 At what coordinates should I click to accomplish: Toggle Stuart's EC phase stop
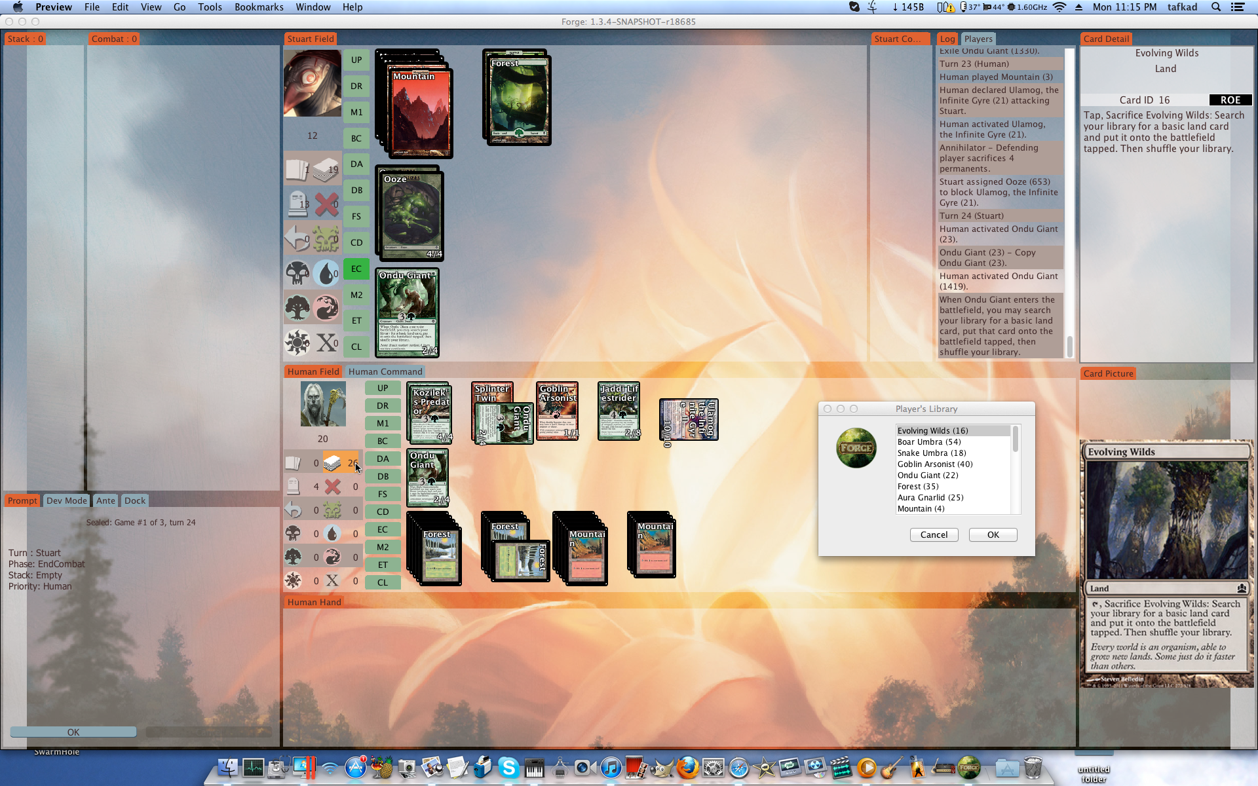point(356,269)
